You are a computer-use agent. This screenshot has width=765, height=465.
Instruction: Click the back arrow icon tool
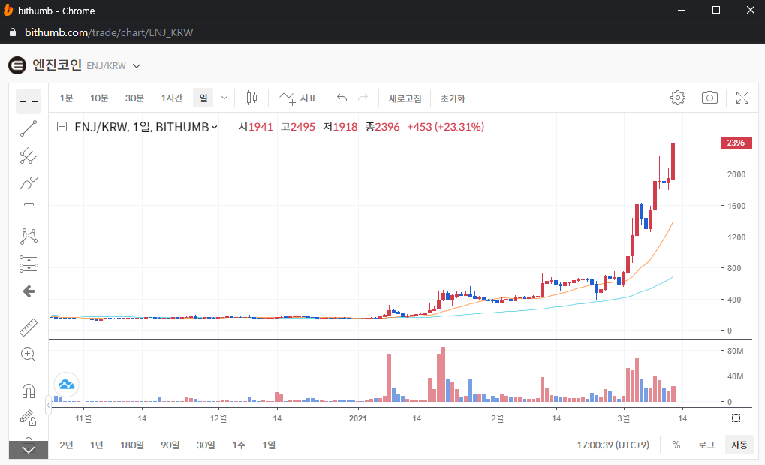point(29,291)
